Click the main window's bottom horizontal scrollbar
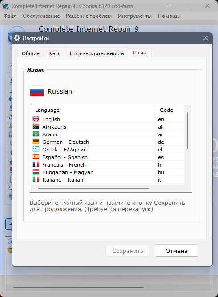The width and height of the screenshot is (218, 297). point(78,287)
